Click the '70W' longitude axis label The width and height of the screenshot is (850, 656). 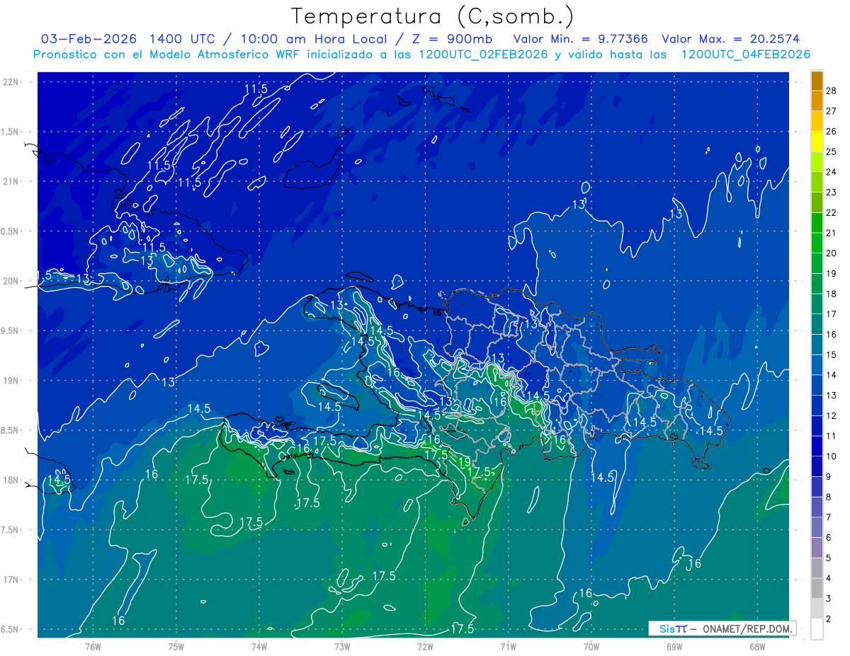coord(591,647)
